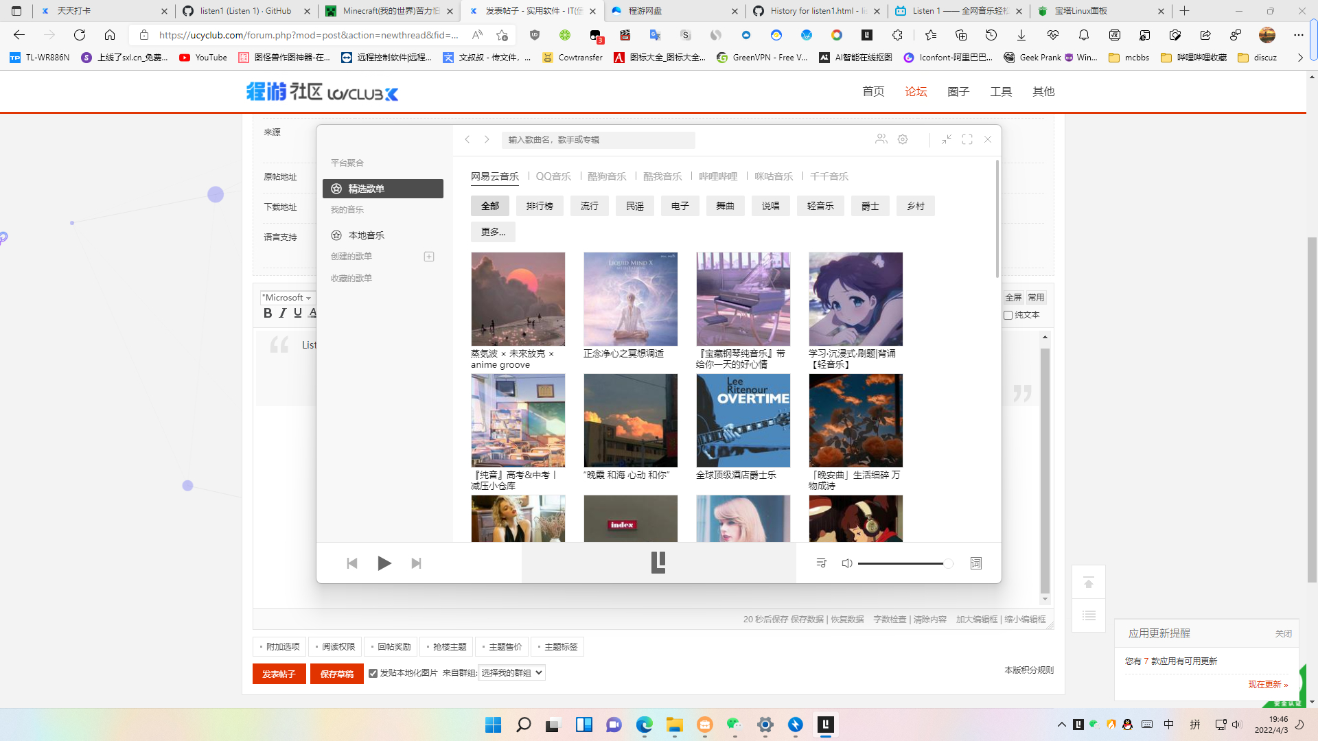Toggle italic in forum editor

coord(282,313)
